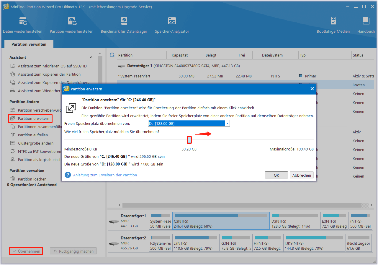Click left arrow of horizontal scrollbar
Image resolution: width=378 pixels, height=265 pixels.
(x=120, y=205)
